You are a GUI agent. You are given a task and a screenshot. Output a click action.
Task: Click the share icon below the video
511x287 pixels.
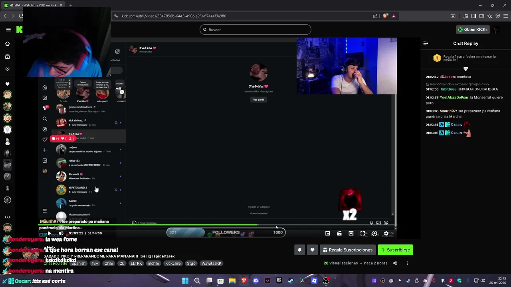pyautogui.click(x=395, y=263)
